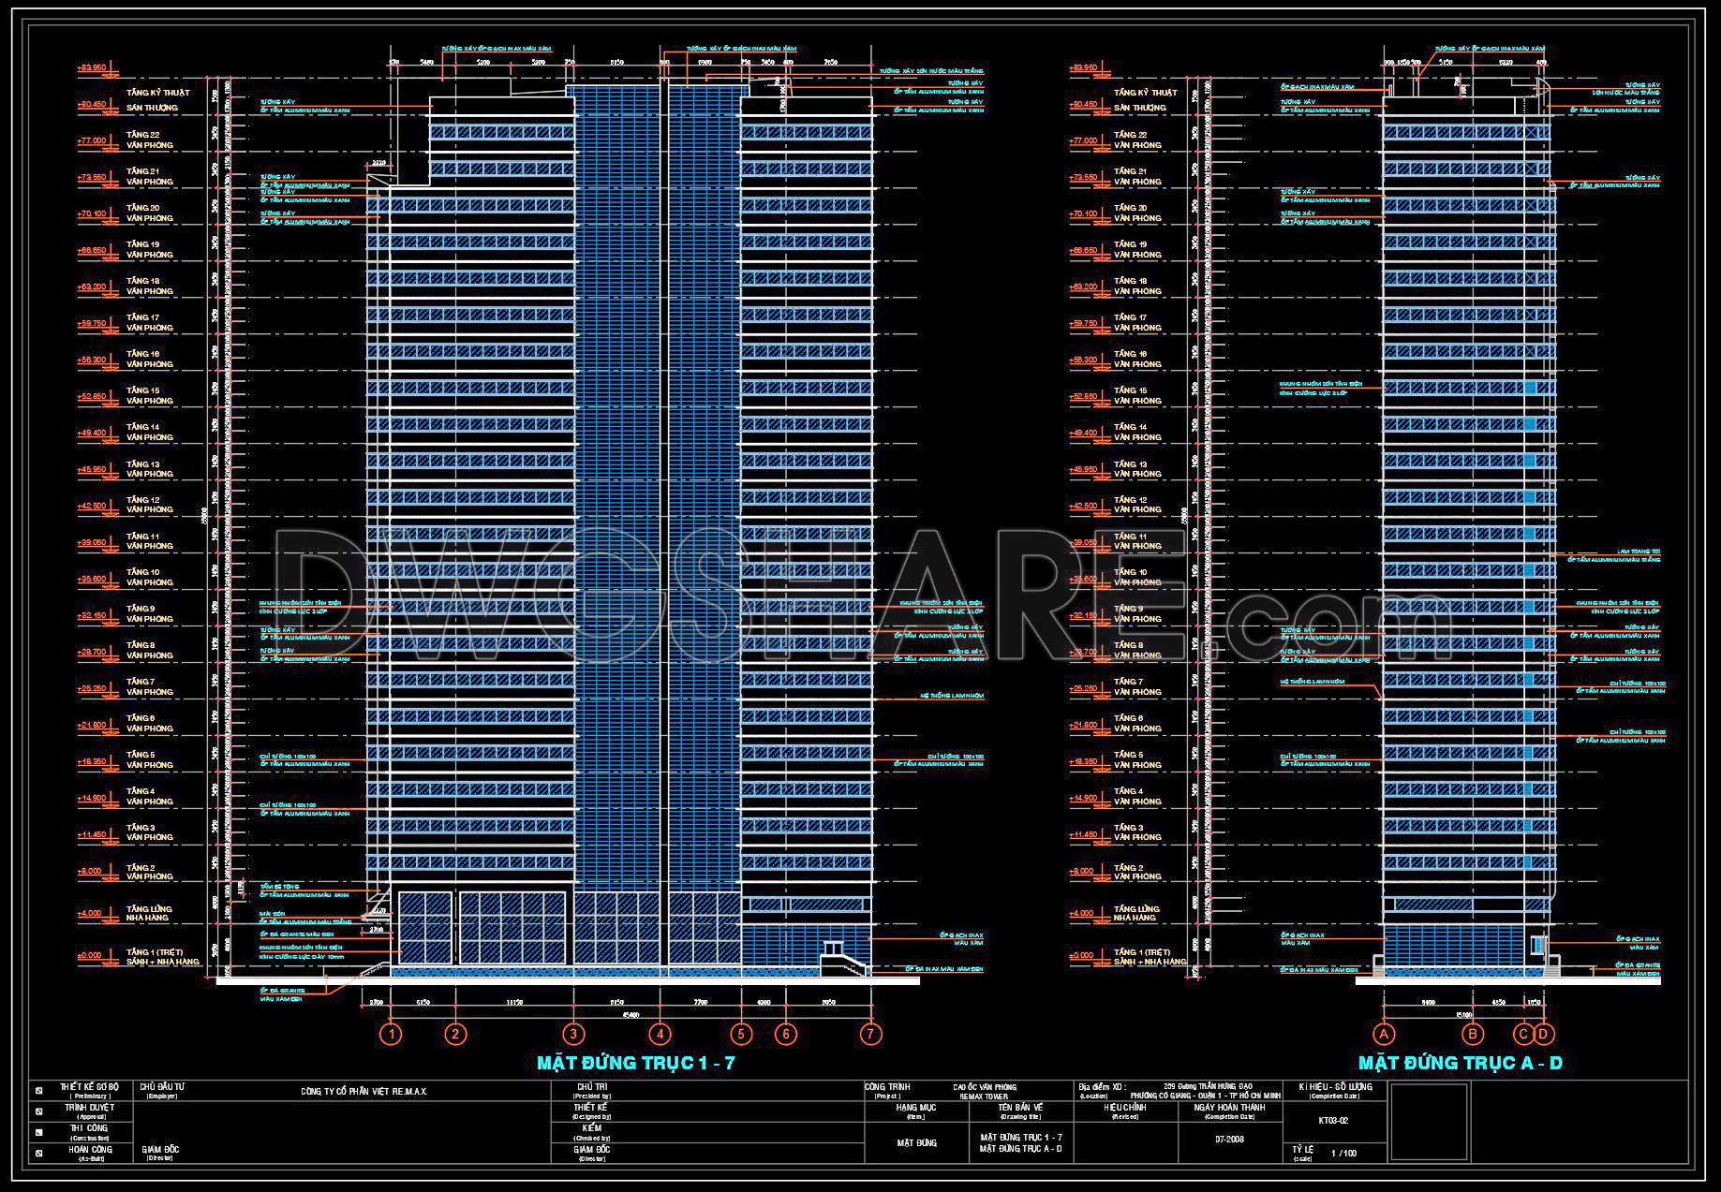Click the 1/100 scale value
This screenshot has height=1192, width=1721.
[x=1343, y=1153]
